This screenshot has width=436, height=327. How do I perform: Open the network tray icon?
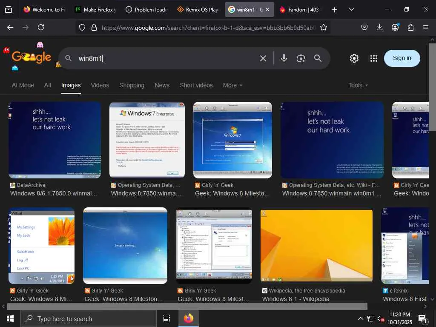371,318
